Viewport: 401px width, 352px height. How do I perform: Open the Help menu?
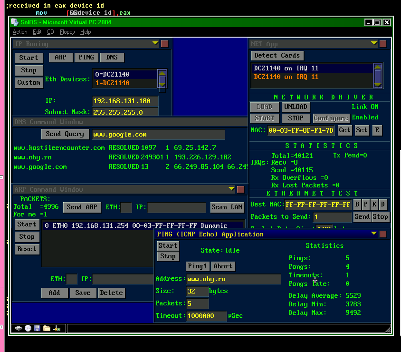[x=86, y=32]
